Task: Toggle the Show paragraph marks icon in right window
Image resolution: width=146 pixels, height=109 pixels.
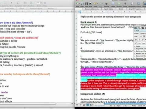Action: tap(125, 4)
